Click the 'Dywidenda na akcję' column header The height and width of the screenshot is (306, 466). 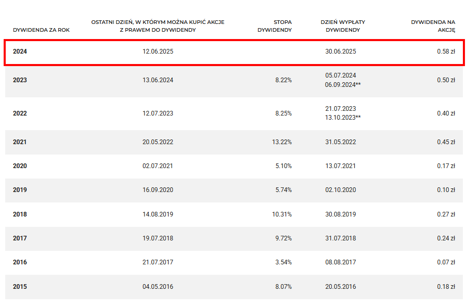433,26
